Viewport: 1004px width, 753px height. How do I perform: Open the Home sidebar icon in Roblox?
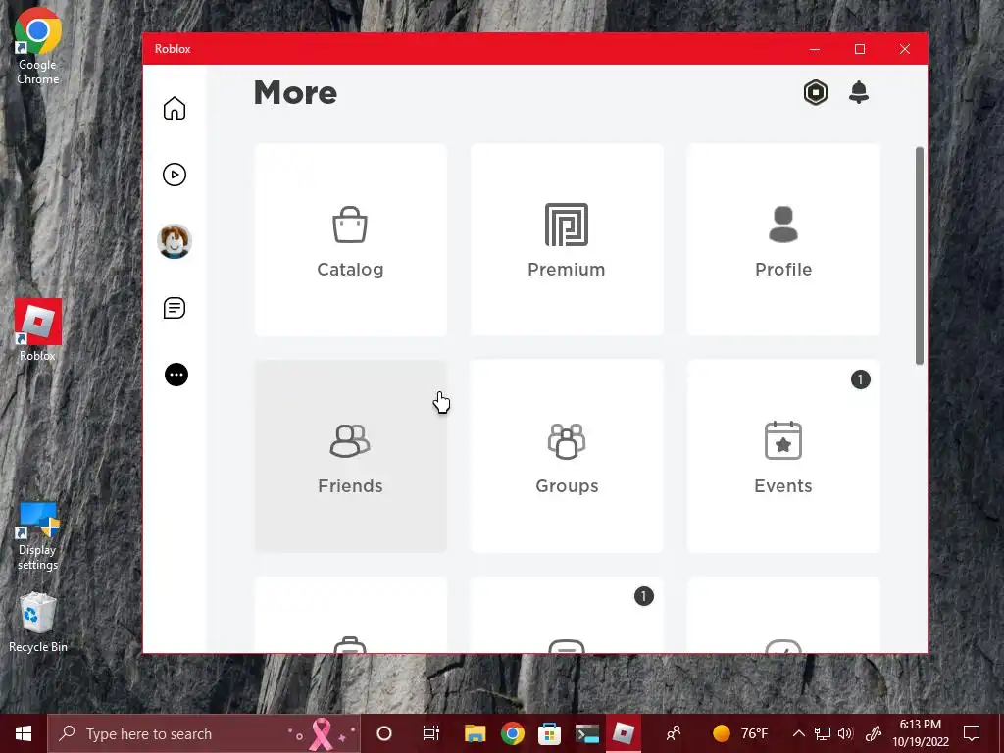(175, 108)
